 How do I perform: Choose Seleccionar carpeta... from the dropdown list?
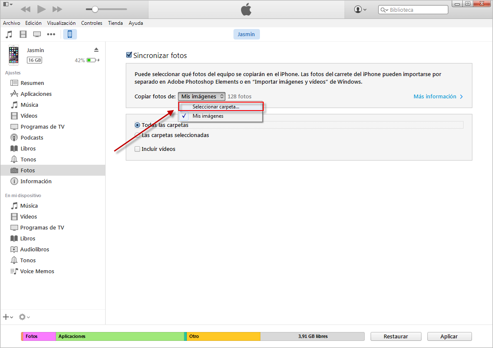220,107
